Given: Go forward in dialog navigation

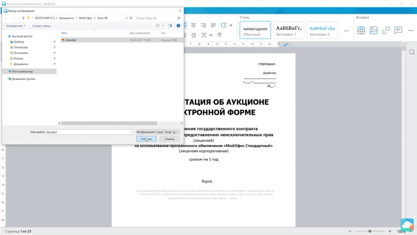Looking at the screenshot, I should coord(13,18).
